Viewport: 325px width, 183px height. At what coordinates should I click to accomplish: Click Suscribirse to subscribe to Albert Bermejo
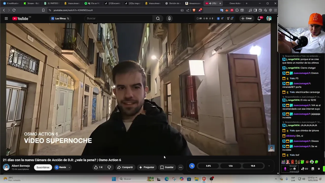(43, 167)
